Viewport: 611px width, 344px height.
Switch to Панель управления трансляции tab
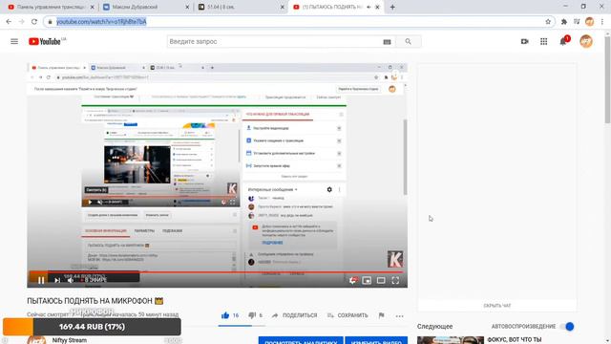(51, 7)
